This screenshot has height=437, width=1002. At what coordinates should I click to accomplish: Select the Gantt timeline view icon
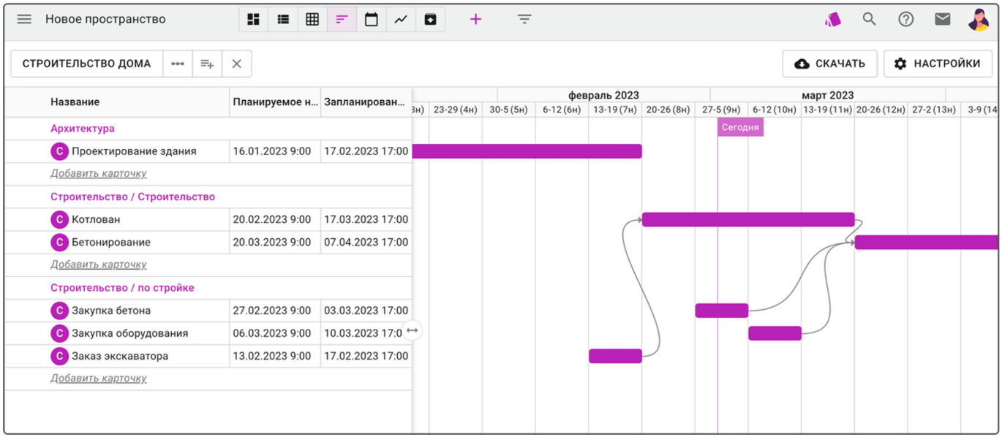click(x=342, y=20)
